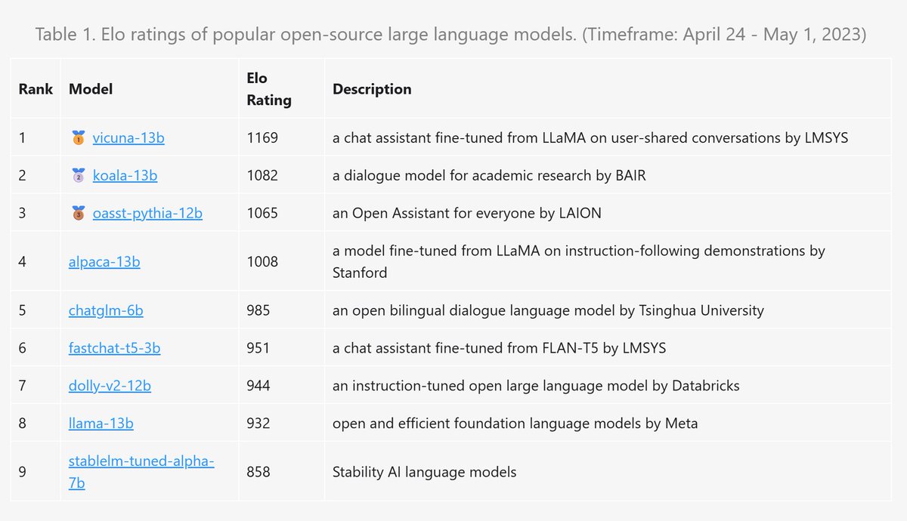Click vicuna-13b's Elo rating 1169
This screenshot has height=521, width=907.
click(x=262, y=138)
